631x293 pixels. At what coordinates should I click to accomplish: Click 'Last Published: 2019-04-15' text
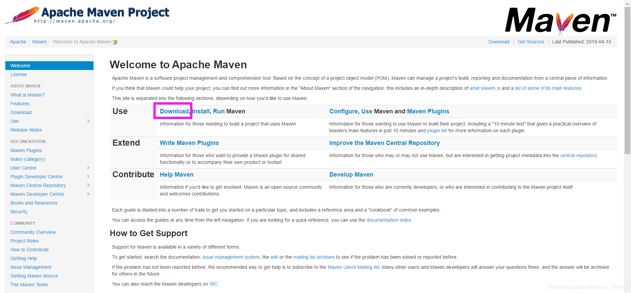point(582,42)
